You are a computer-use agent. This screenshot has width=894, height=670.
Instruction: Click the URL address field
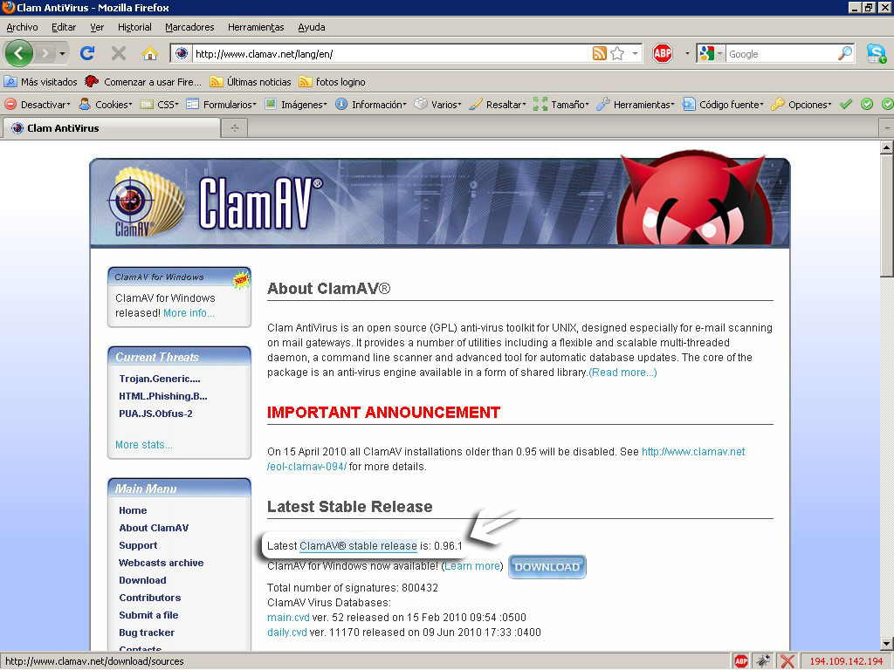click(391, 53)
